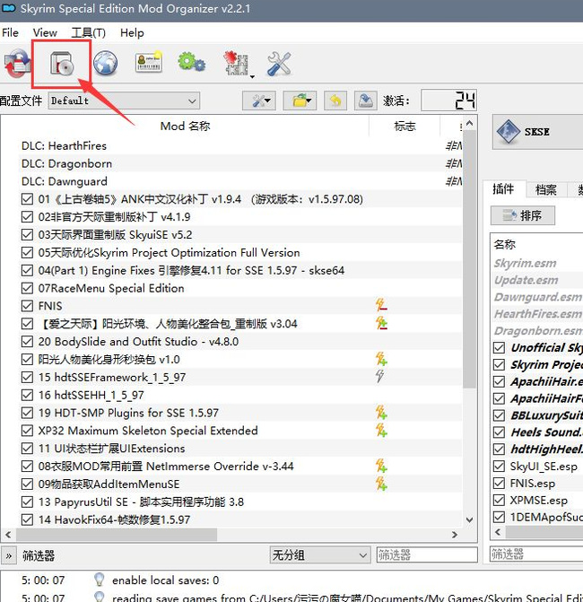Click the mod list vertical scrollbar
This screenshot has width=583, height=602.
click(470, 269)
